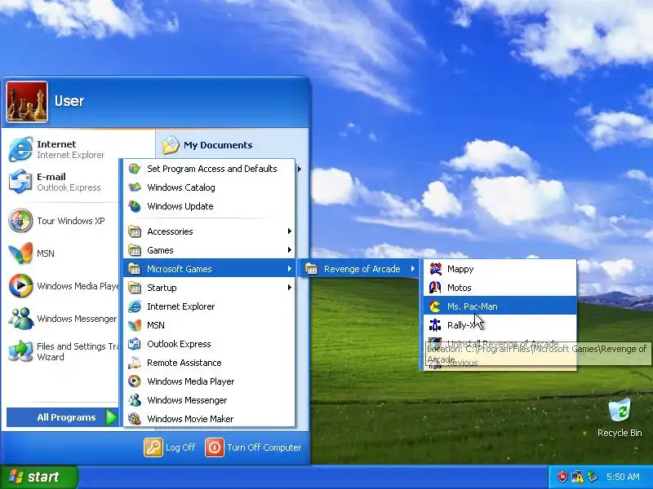The image size is (653, 489).
Task: Expand the Startup folder submenu
Action: [209, 288]
